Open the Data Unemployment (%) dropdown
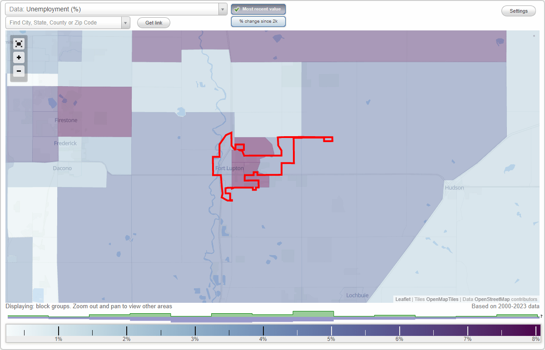The height and width of the screenshot is (350, 545). pyautogui.click(x=116, y=9)
